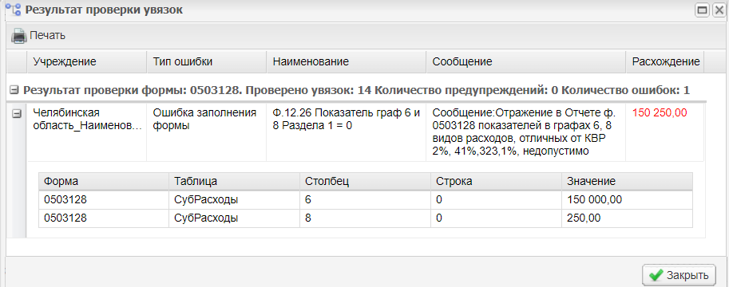The image size is (729, 287).
Task: Maximize the Результат проверки увязок window
Action: point(702,10)
